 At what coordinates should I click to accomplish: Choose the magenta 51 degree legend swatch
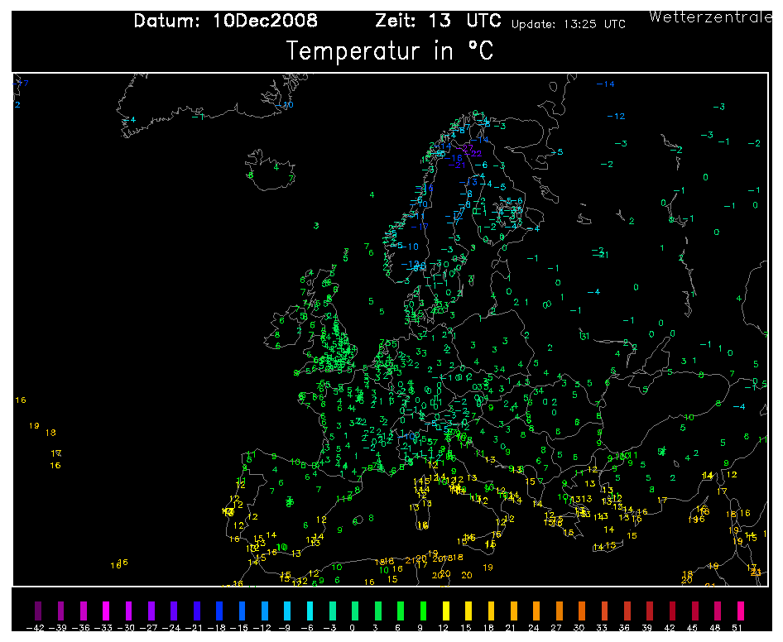(741, 611)
